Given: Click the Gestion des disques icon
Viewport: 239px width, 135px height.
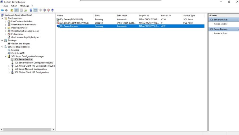Looking at the screenshot, I should tap(9, 44).
